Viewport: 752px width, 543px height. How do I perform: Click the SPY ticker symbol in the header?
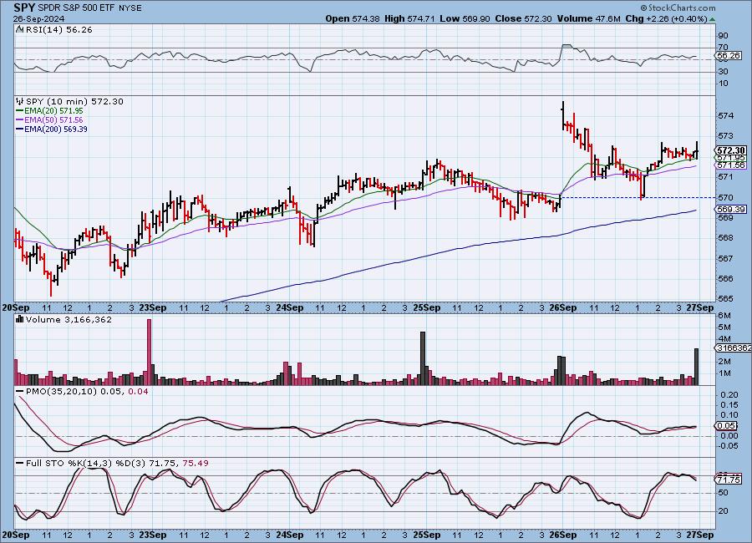pyautogui.click(x=24, y=8)
